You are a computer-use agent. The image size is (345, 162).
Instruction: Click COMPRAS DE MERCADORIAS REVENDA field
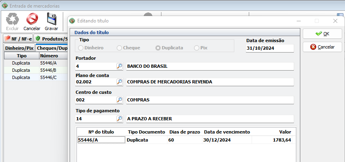pyautogui.click(x=210, y=82)
